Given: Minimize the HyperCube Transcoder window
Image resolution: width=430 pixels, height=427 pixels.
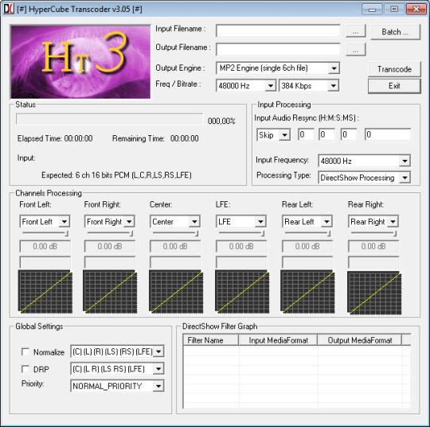Looking at the screenshot, I should point(372,10).
